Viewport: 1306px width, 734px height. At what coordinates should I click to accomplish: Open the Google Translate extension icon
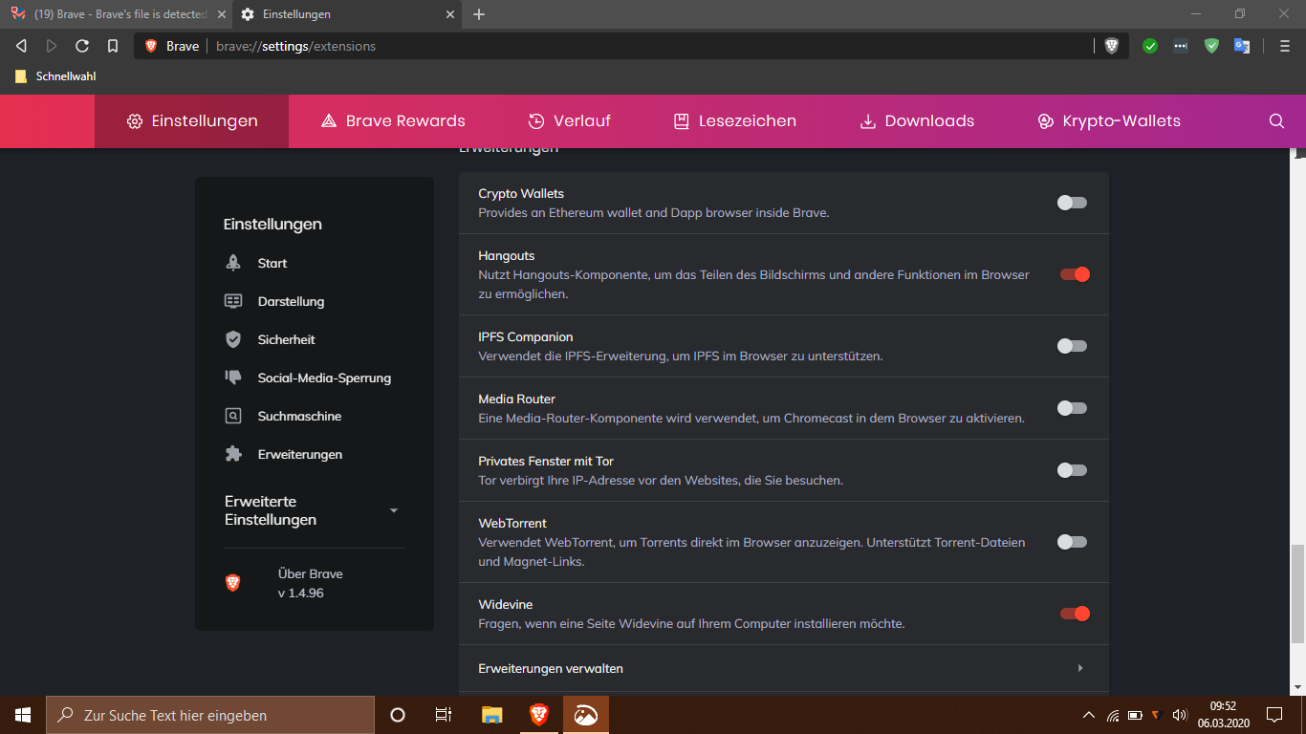[1242, 46]
